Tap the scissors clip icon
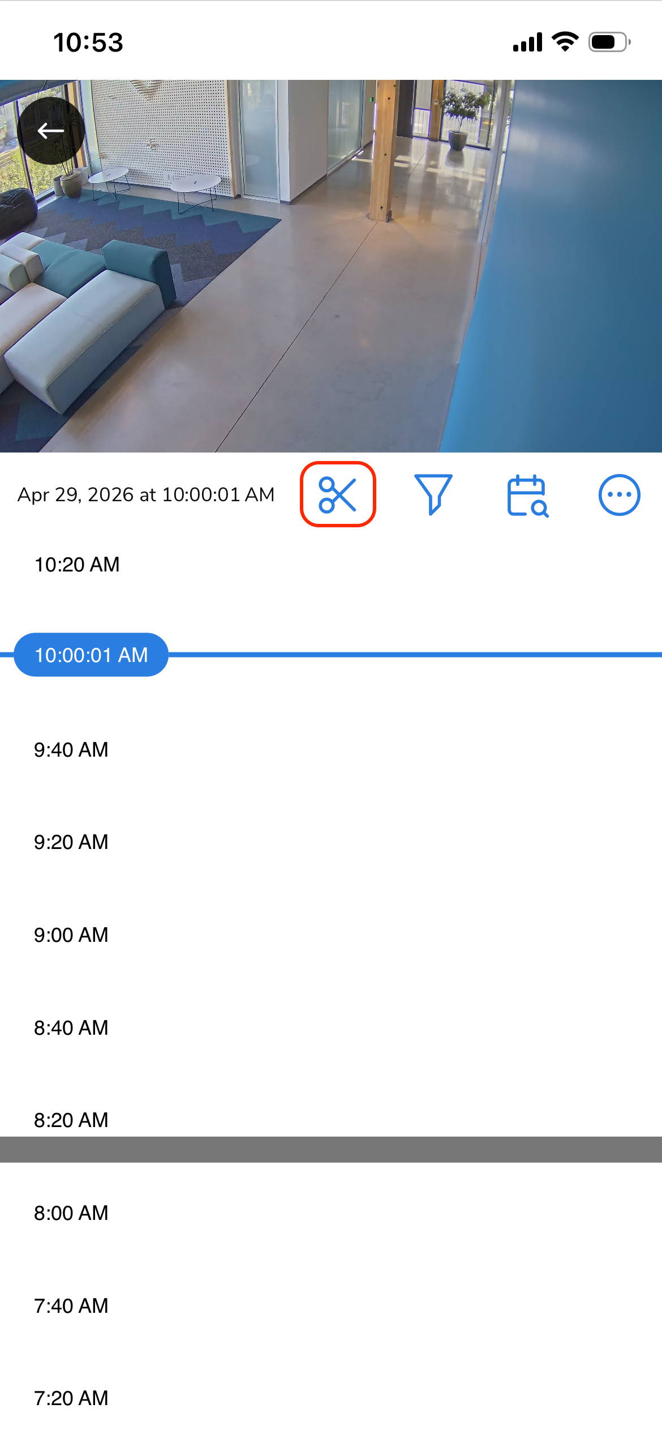 (x=338, y=494)
